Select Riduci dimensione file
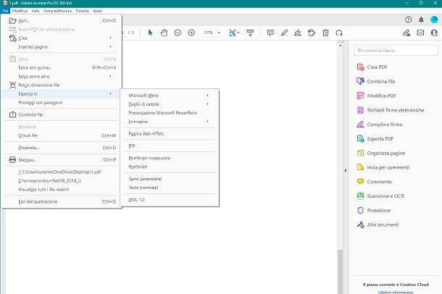Screen dimensions: 442x294 [61, 85]
